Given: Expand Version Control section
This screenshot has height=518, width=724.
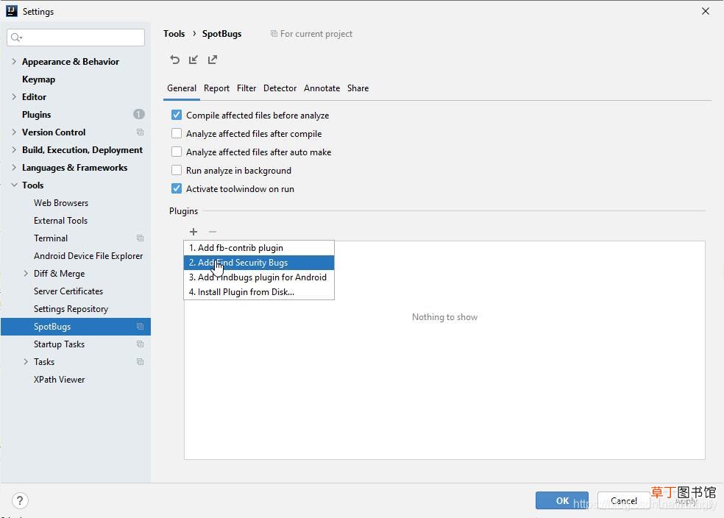Looking at the screenshot, I should (14, 132).
